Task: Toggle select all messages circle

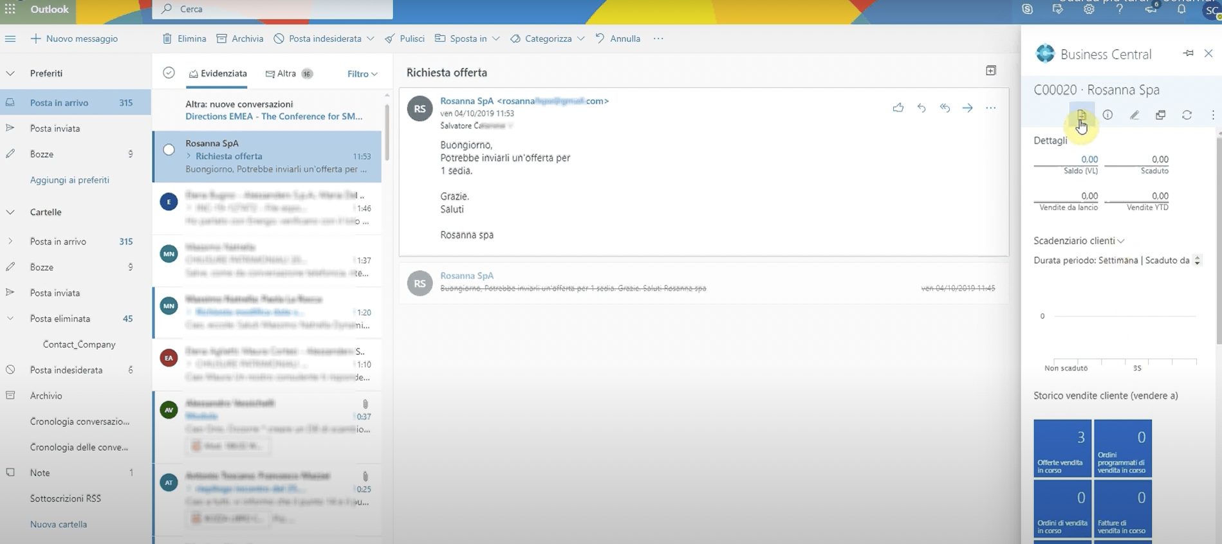Action: [169, 73]
